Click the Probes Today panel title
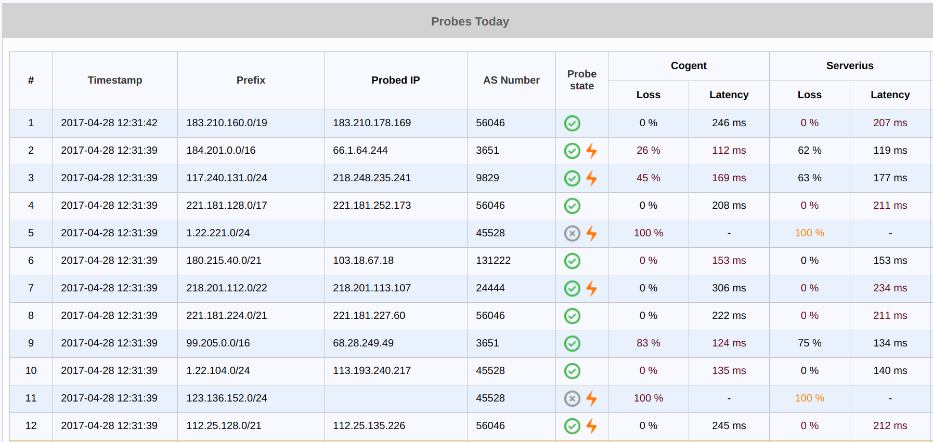The height and width of the screenshot is (442, 933). [x=470, y=21]
